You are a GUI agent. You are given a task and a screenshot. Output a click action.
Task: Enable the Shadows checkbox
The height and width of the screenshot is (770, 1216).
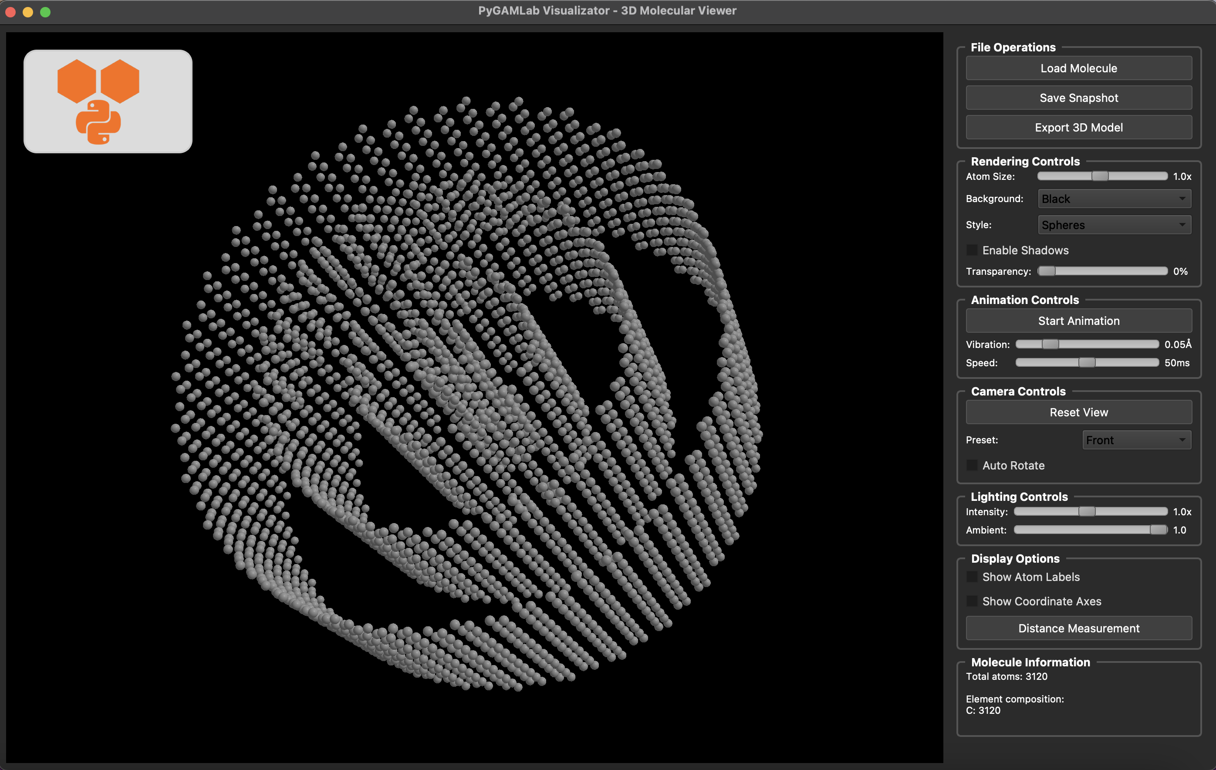[972, 250]
